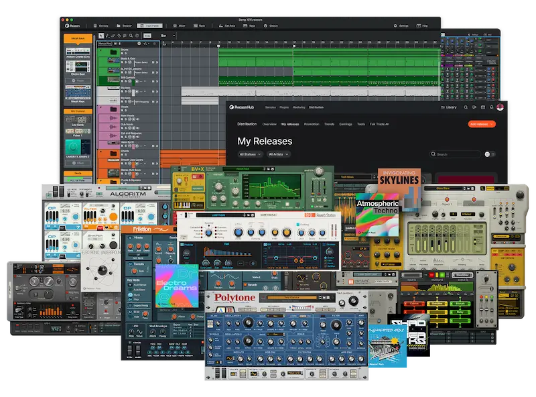Screen dimensions: 536x397
Task: Toggle the Snap button
Action: pyautogui.click(x=147, y=36)
